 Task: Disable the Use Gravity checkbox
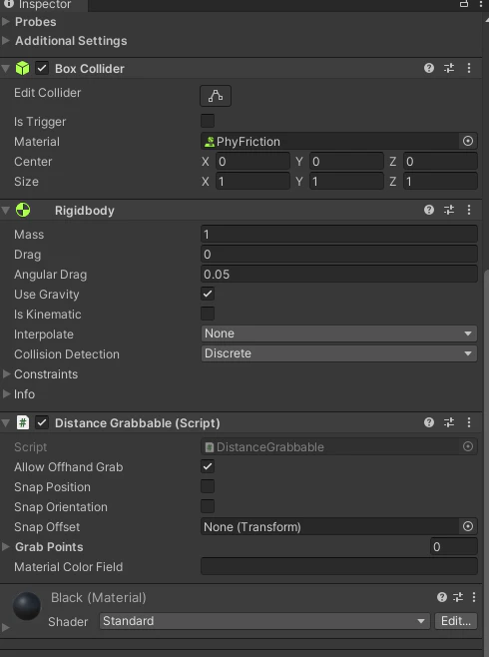pyautogui.click(x=208, y=294)
